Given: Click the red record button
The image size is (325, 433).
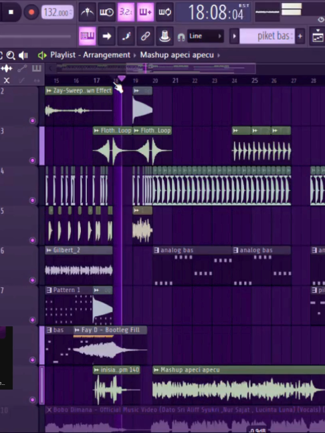Looking at the screenshot, I should [x=31, y=12].
